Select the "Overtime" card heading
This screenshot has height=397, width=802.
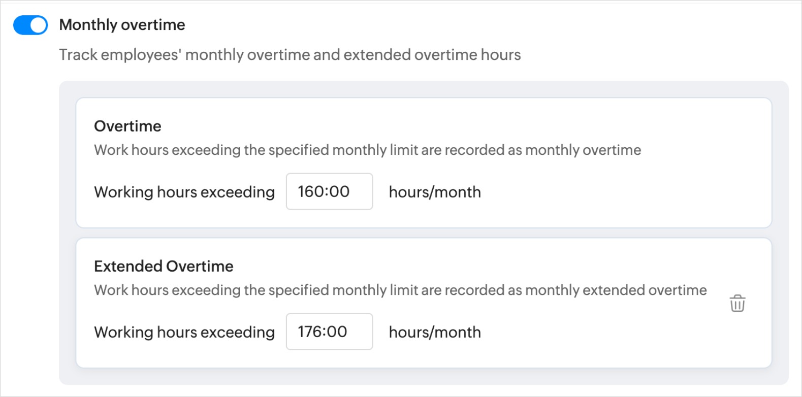[127, 126]
